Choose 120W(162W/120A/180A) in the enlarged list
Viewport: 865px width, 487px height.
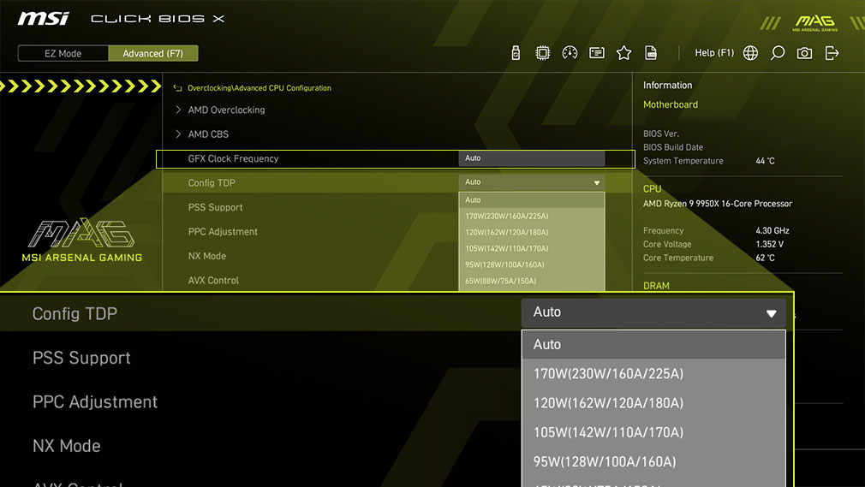click(653, 402)
